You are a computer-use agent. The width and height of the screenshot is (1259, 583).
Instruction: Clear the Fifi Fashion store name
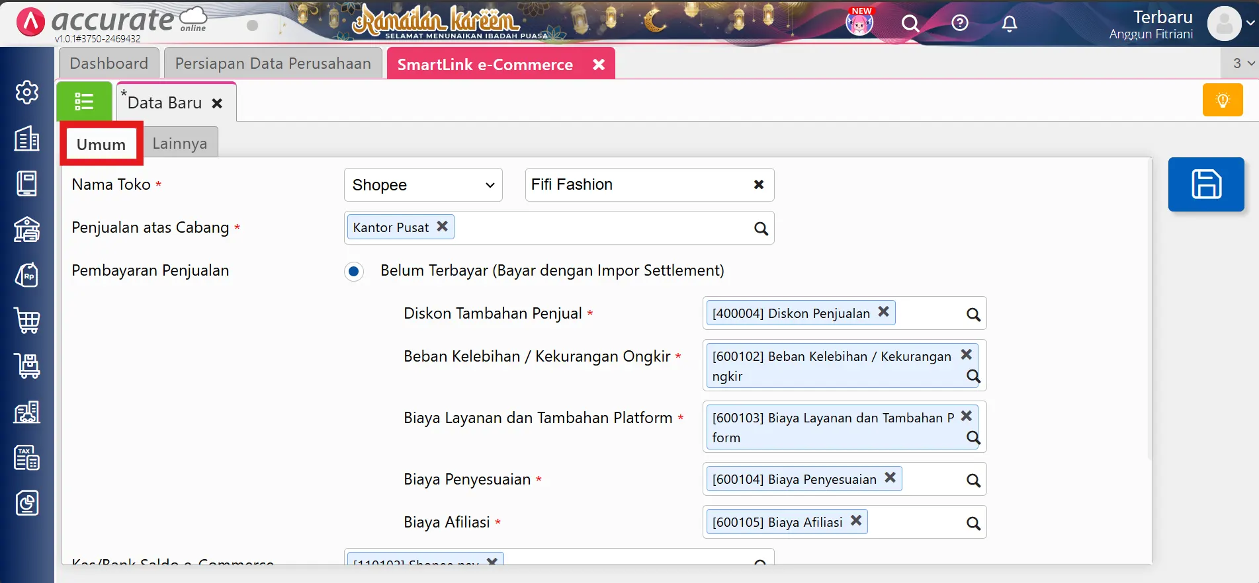759,184
